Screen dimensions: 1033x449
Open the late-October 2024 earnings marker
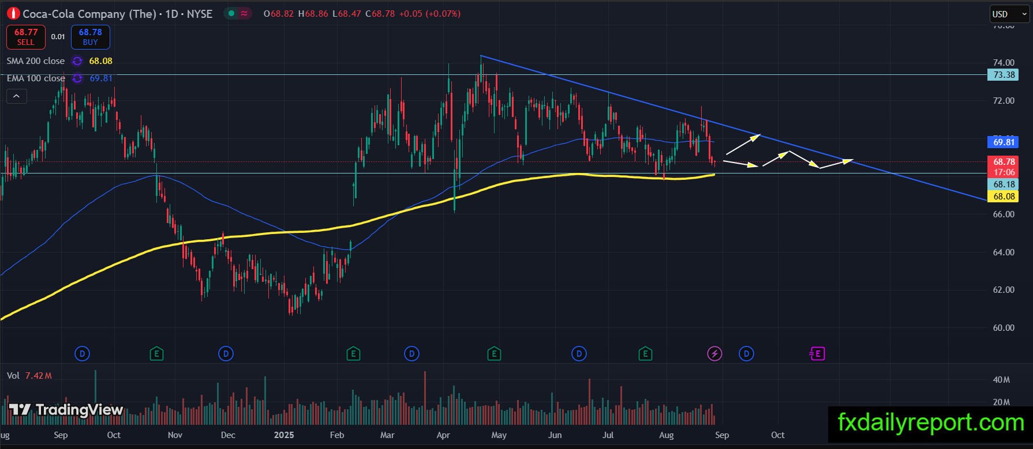(156, 353)
